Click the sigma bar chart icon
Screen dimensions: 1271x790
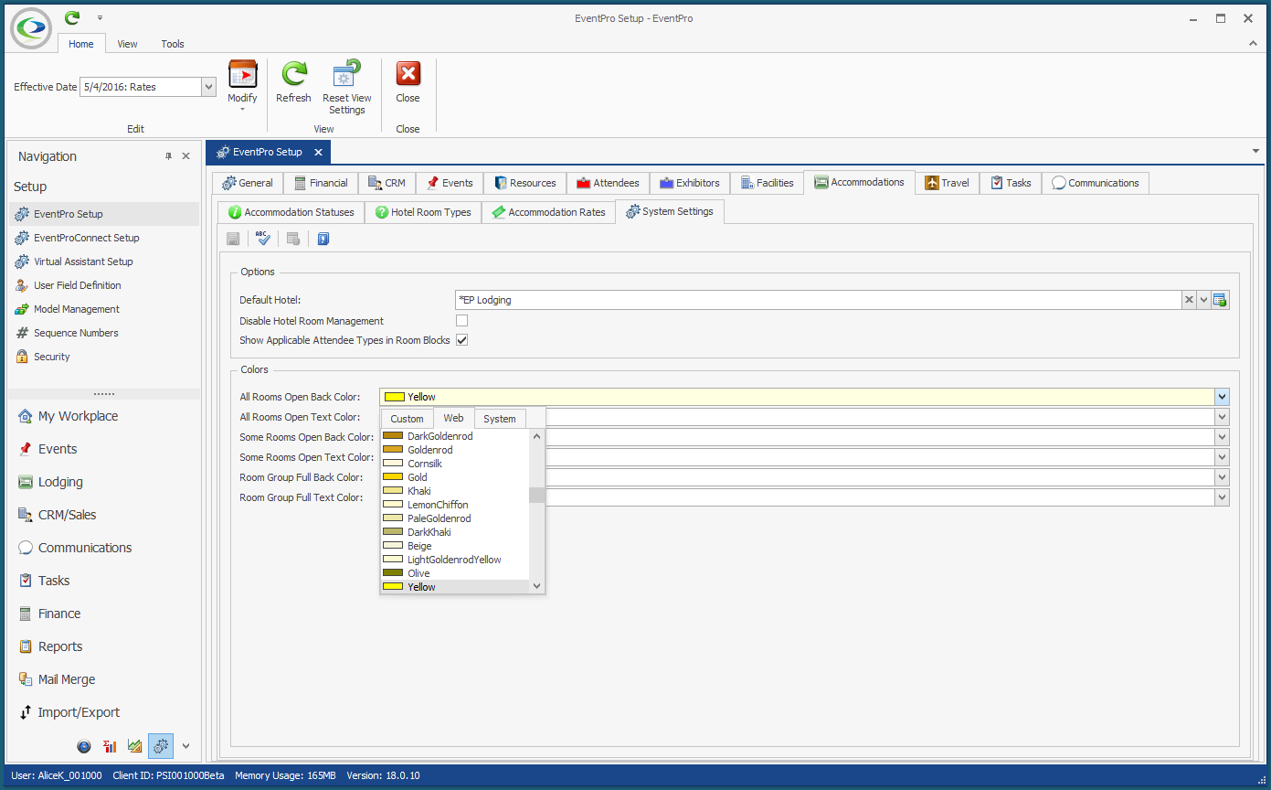click(x=110, y=746)
